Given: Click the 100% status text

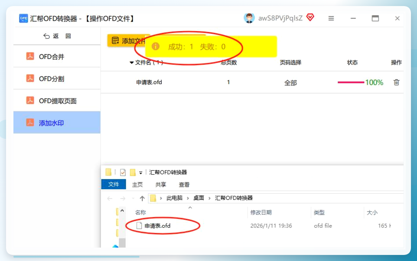Looking at the screenshot, I should tap(374, 82).
